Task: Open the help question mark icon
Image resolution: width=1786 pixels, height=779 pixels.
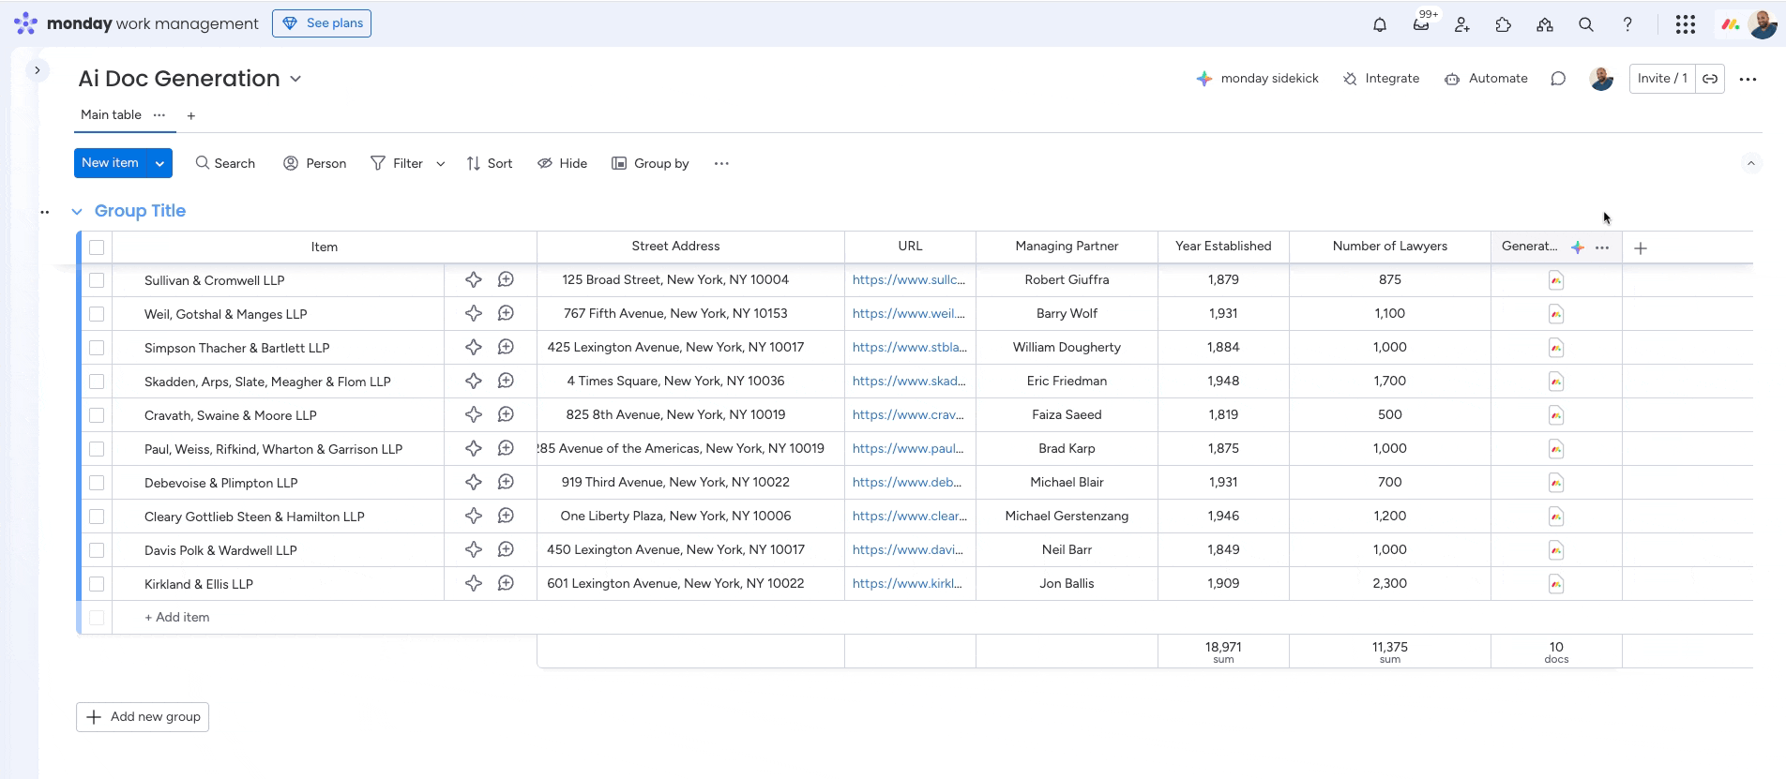Action: point(1627,25)
